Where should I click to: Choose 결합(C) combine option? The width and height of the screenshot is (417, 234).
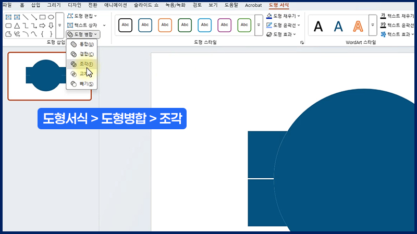coord(82,54)
